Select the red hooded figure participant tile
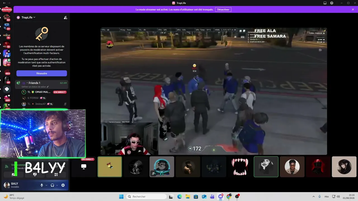Image resolution: width=358 pixels, height=201 pixels. point(318,167)
